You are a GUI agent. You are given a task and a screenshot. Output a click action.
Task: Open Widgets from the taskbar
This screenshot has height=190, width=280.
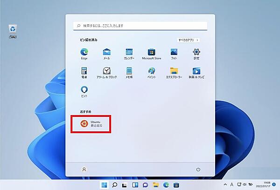click(x=135, y=185)
